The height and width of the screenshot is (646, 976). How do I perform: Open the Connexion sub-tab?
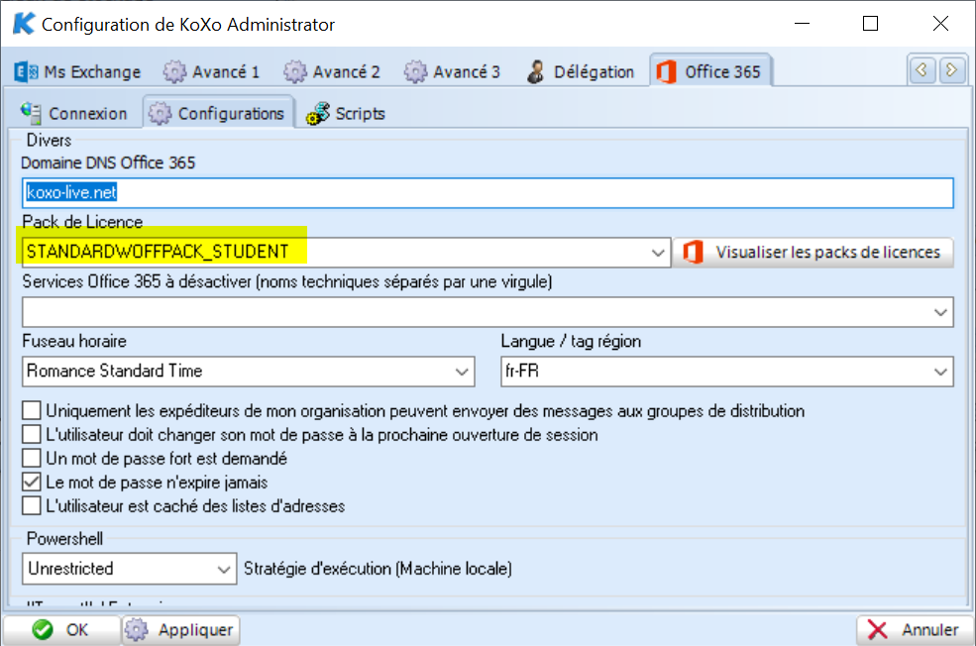(74, 114)
